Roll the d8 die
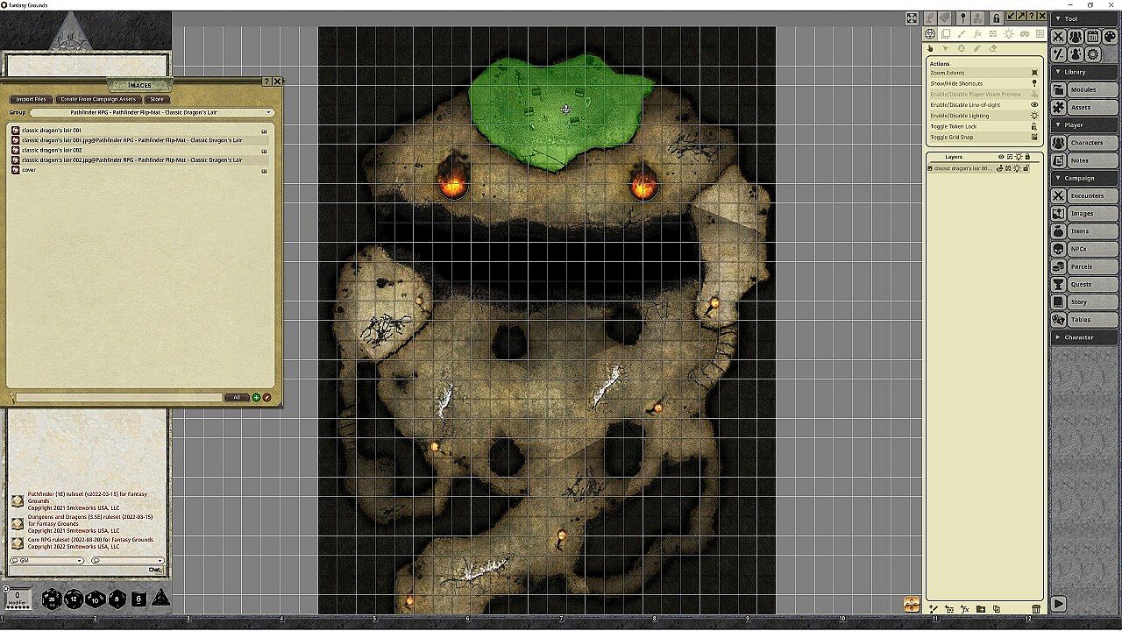This screenshot has height=631, width=1122. click(x=117, y=599)
